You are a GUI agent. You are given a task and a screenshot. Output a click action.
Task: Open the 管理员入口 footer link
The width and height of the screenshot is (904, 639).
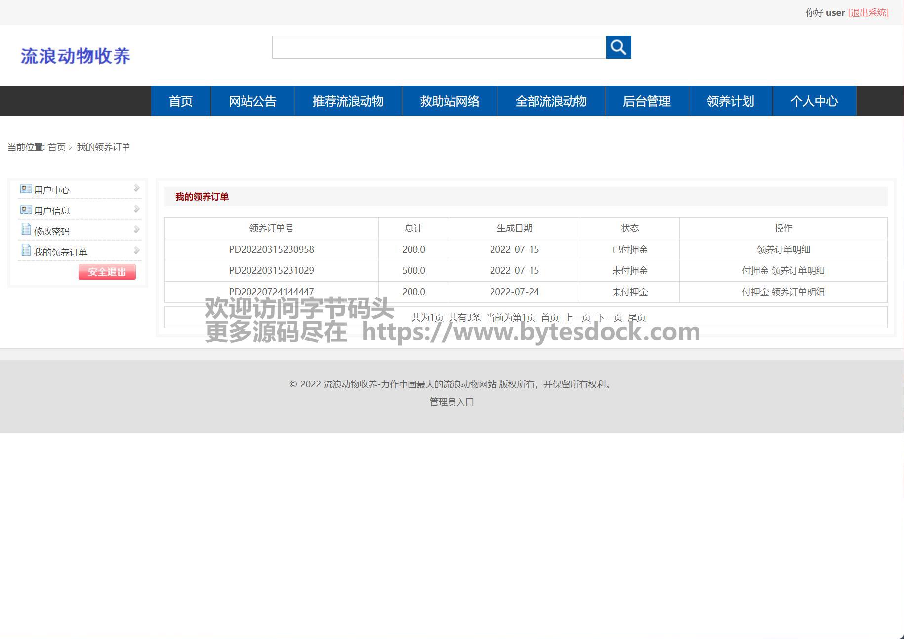[x=452, y=402]
